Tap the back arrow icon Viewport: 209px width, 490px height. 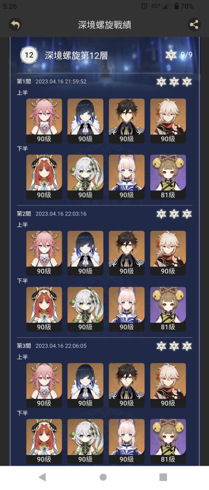[x=15, y=25]
